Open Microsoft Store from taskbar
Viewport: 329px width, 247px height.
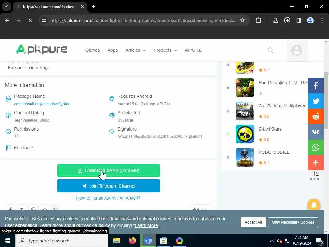pos(164,241)
